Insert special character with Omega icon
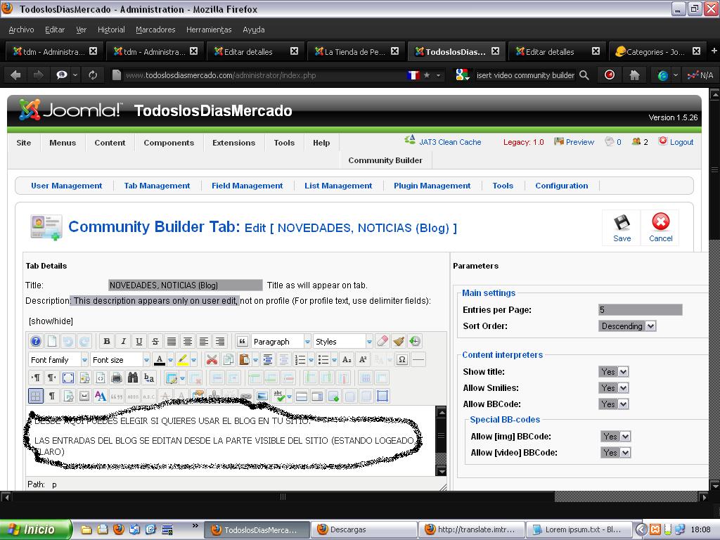The image size is (720, 540). [401, 359]
